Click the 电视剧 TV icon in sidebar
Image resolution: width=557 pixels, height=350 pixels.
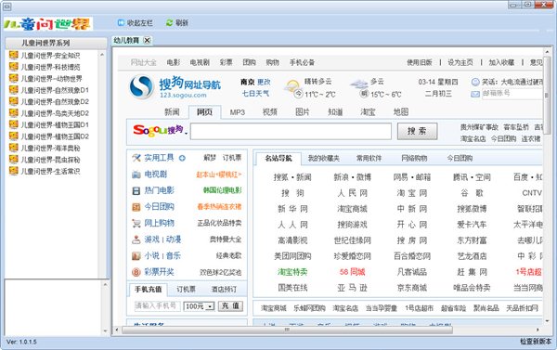click(136, 175)
